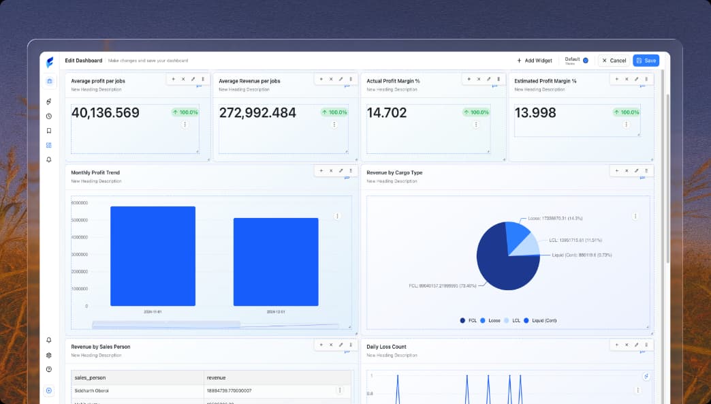Remove Revenue by Cargo Type using its X icon
Screen dimensions: 711x404
coord(627,170)
